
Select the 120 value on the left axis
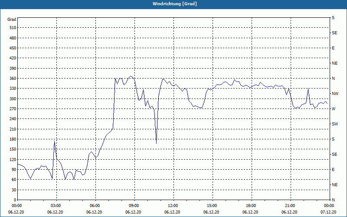click(x=13, y=159)
